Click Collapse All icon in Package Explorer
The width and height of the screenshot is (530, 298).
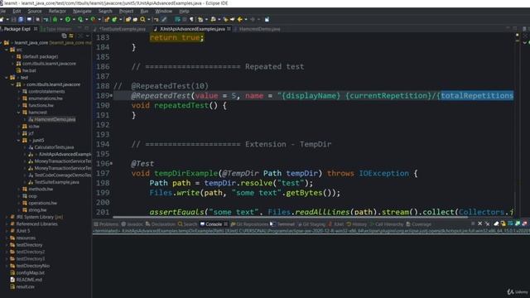(x=65, y=36)
